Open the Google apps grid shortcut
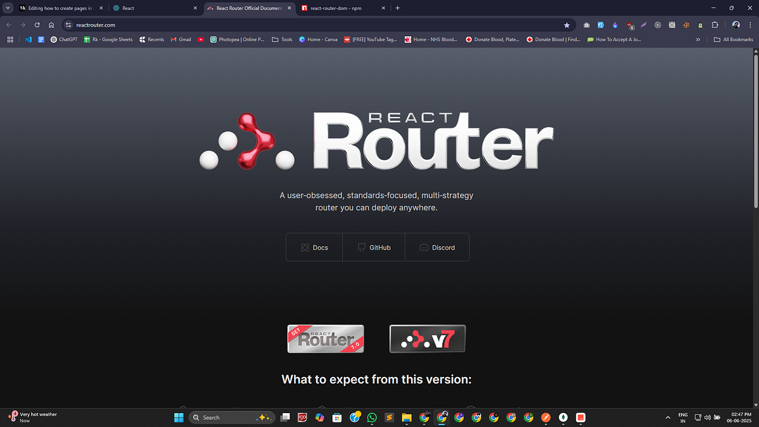 click(x=9, y=39)
